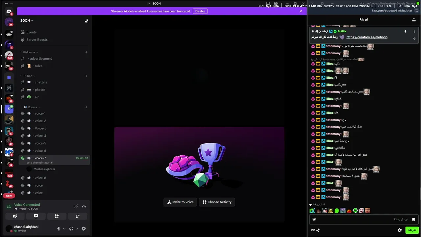The height and width of the screenshot is (237, 421).
Task: Open the chat identity badge icon in input
Action: click(314, 220)
